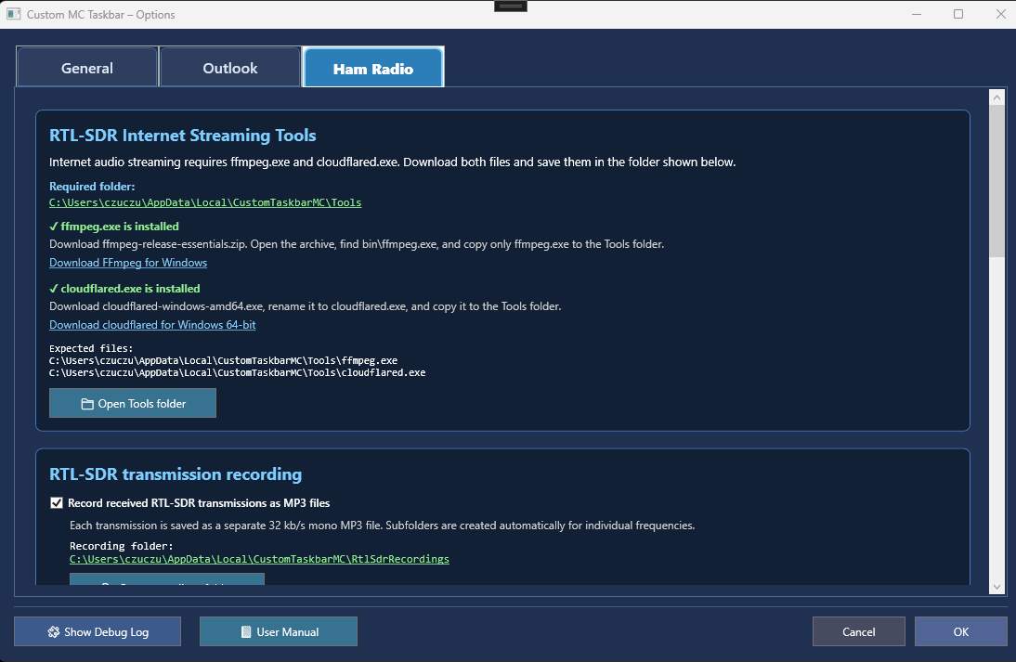Follow Download FFmpeg for Windows link
Viewport: 1016px width, 662px height.
128,263
